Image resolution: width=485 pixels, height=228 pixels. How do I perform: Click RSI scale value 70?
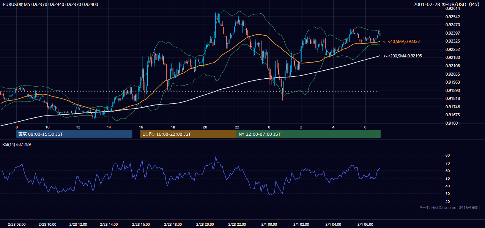coord(447,163)
